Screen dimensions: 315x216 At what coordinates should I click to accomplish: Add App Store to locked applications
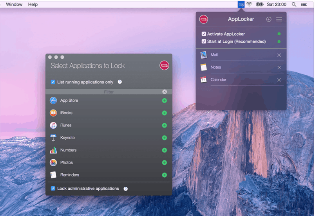[x=164, y=101]
